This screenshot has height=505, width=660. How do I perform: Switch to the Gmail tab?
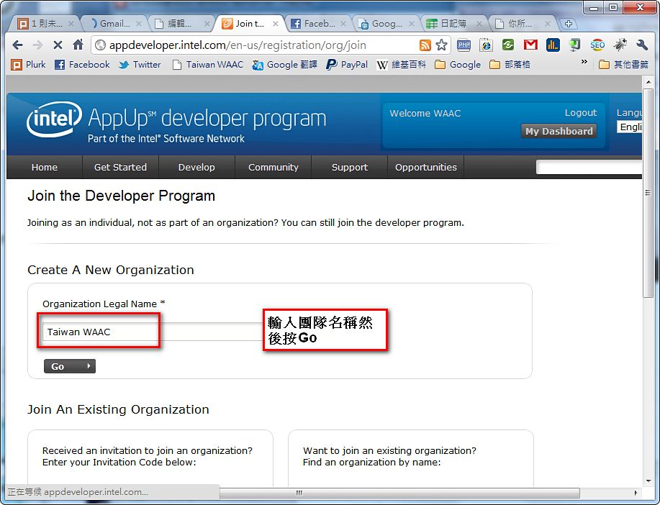[114, 24]
